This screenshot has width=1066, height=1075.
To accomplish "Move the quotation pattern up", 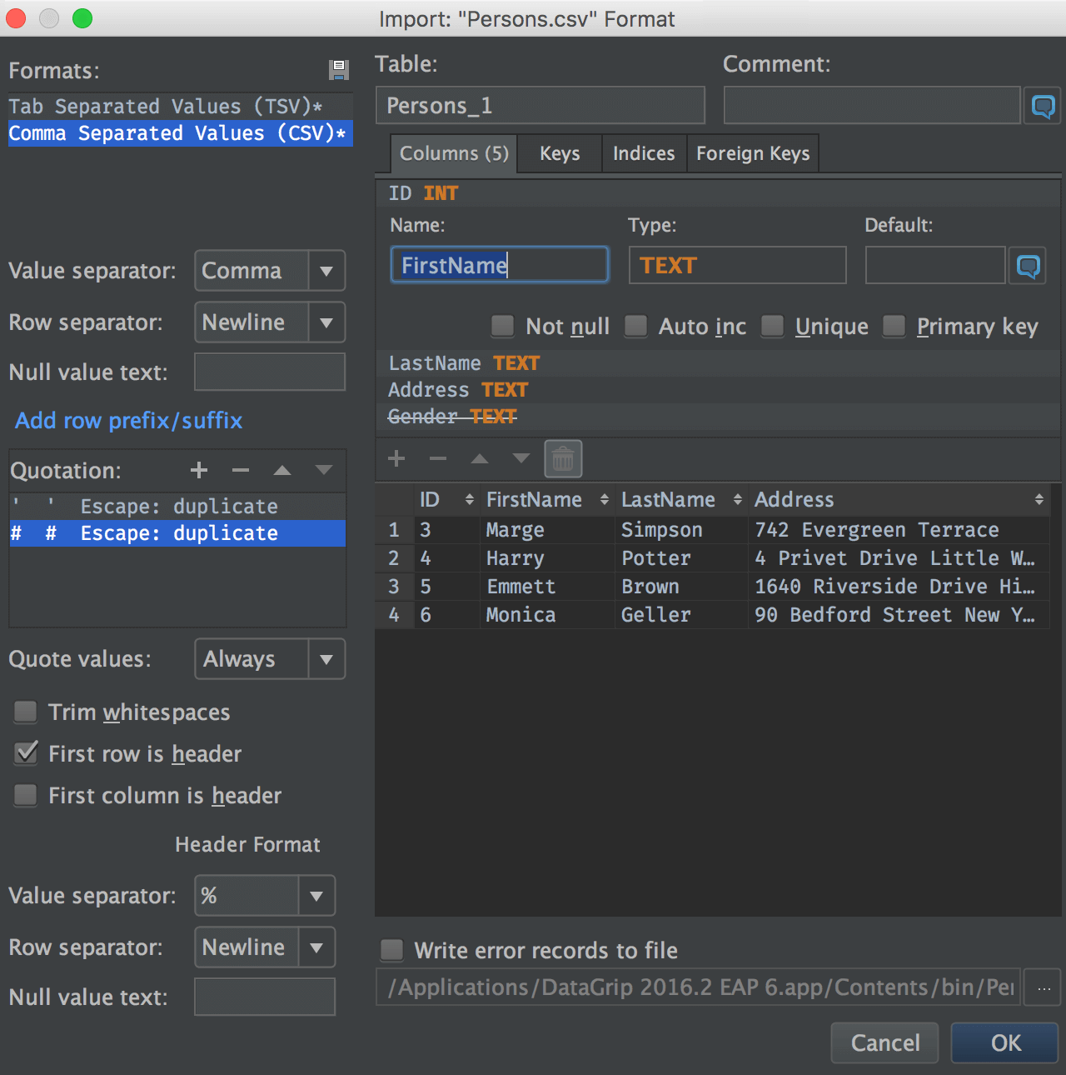I will coord(282,471).
